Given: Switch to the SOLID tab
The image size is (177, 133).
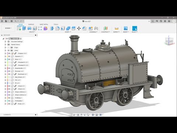Looking at the screenshot, I should coord(21,24).
